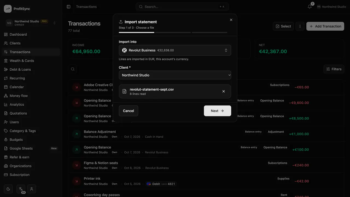Click Balance Adjustment income arrow icon
The image size is (350, 197).
coord(76,134)
